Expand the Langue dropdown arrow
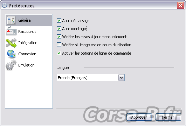 (121, 78)
